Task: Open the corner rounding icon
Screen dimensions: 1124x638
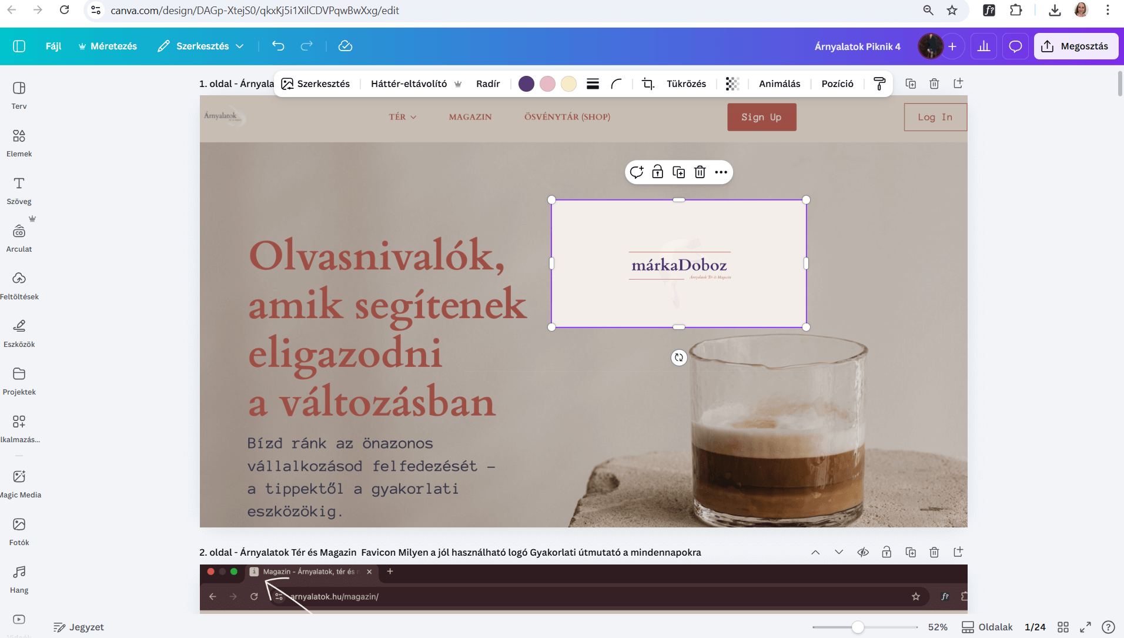Action: 616,83
